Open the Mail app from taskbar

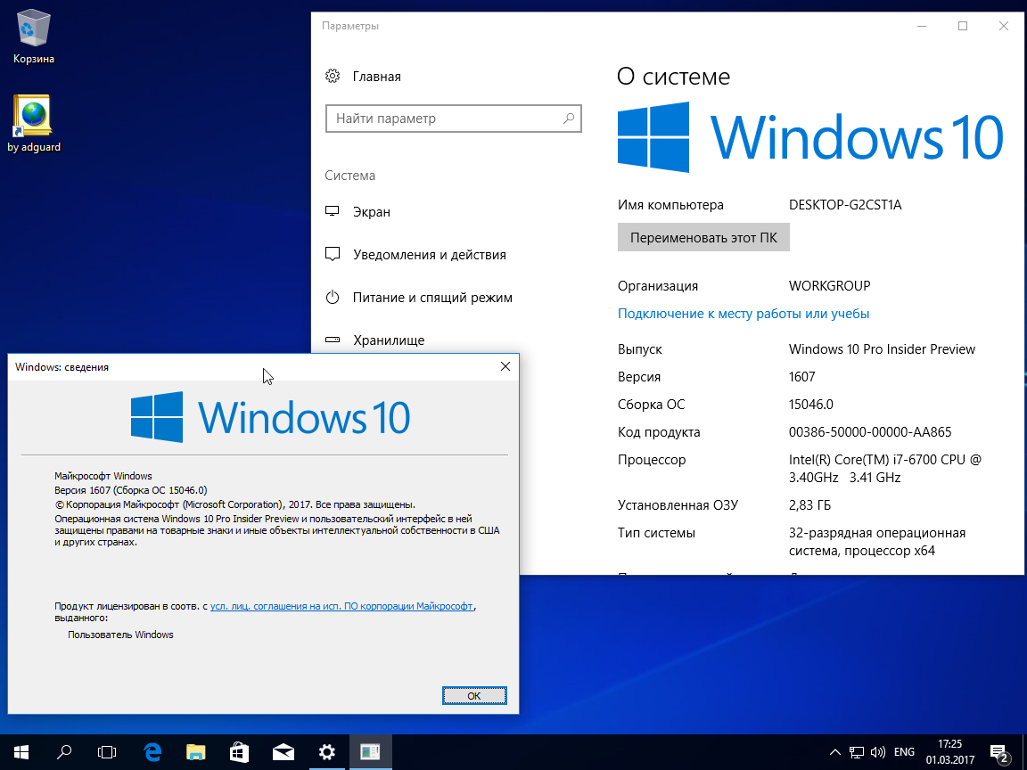point(283,752)
